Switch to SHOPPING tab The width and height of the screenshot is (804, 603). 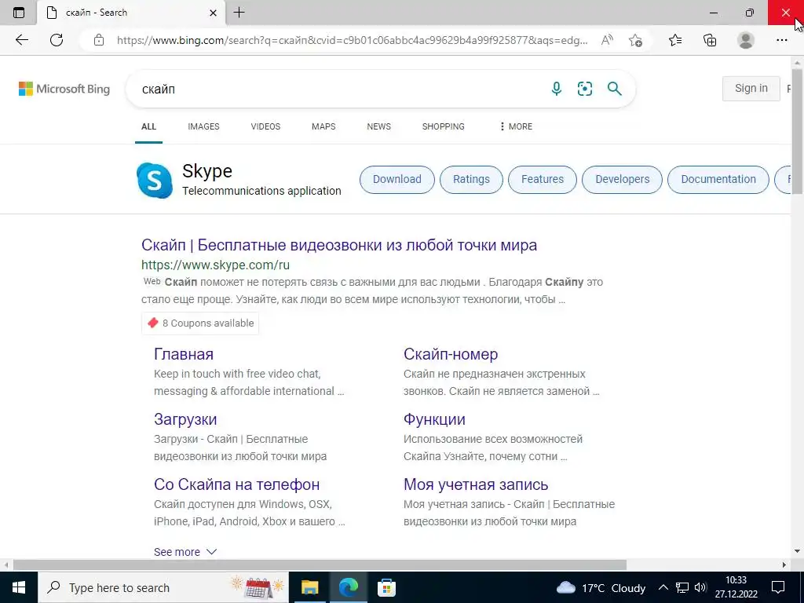tap(444, 126)
